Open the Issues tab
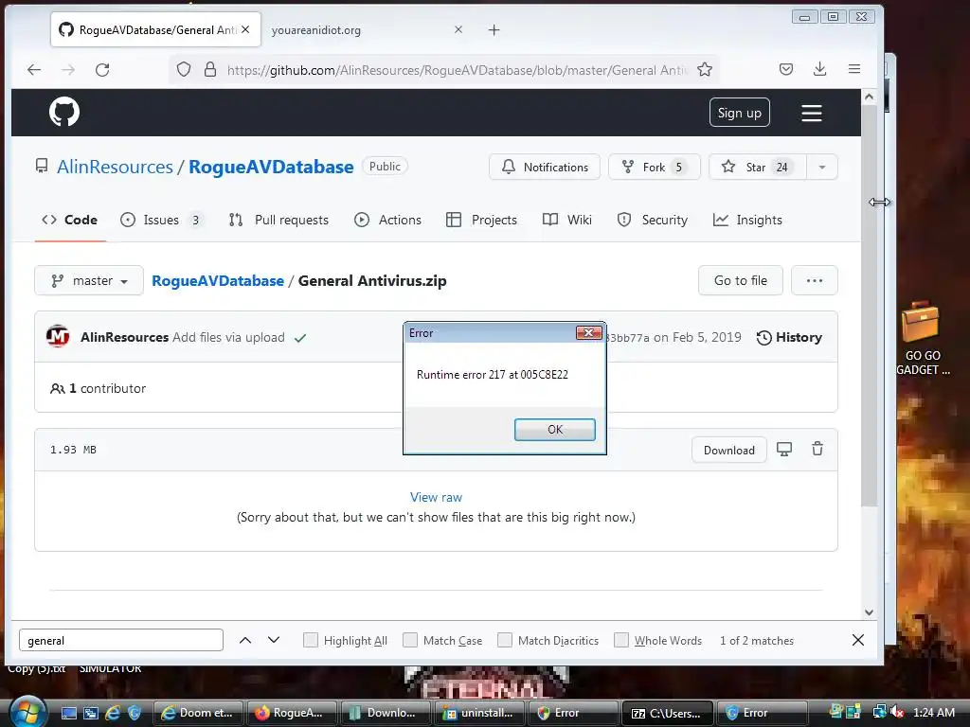The width and height of the screenshot is (970, 727). 161,220
